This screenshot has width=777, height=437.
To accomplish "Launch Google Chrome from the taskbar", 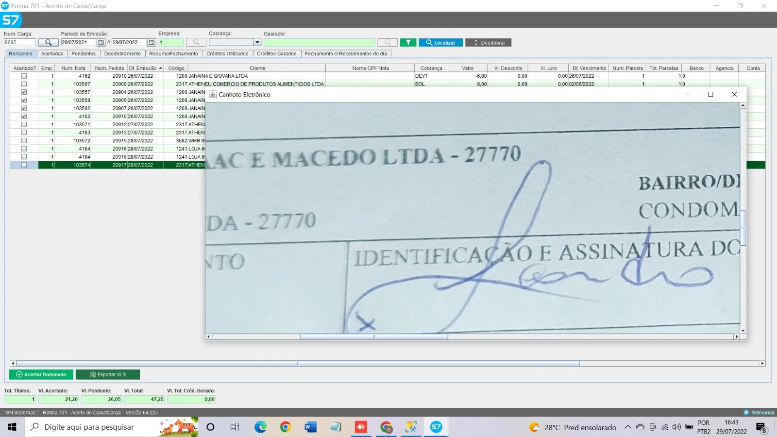I will point(284,427).
